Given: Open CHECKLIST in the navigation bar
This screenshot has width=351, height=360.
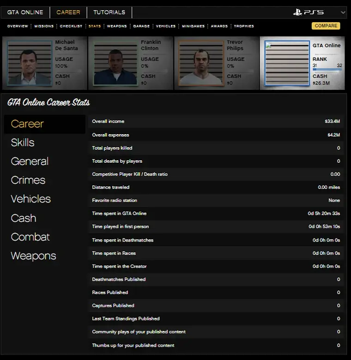Looking at the screenshot, I should tap(71, 26).
